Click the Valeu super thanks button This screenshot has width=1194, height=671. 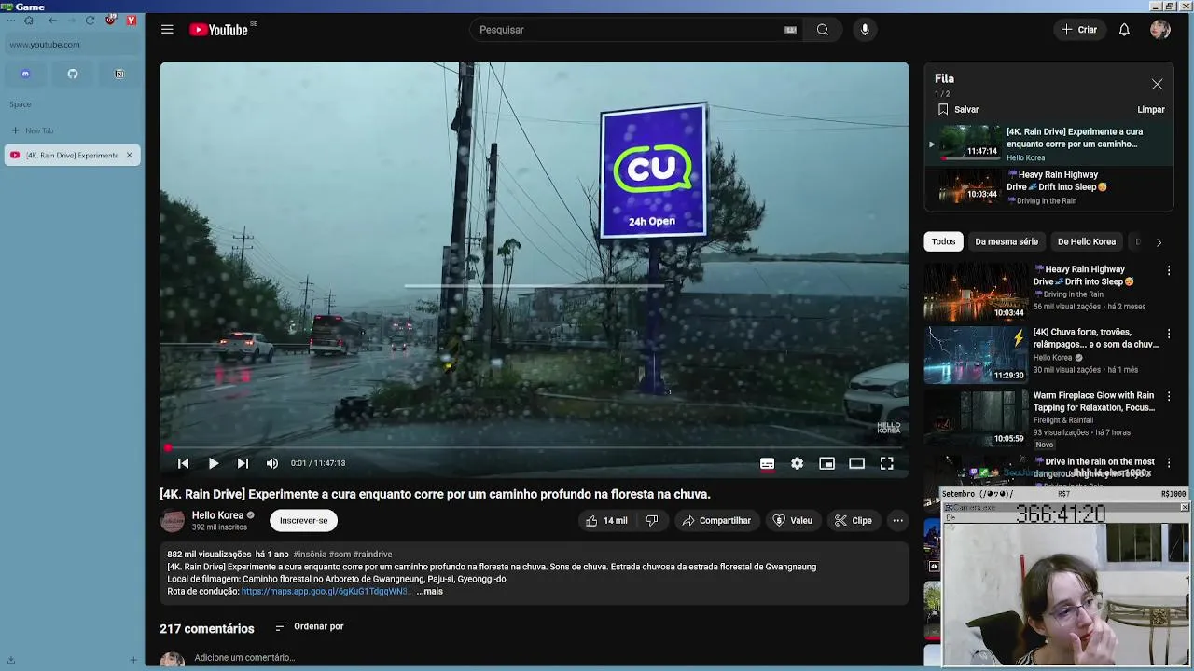coord(793,521)
